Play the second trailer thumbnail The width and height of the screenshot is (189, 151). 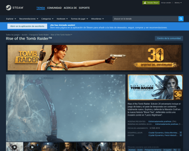(x=32, y=147)
